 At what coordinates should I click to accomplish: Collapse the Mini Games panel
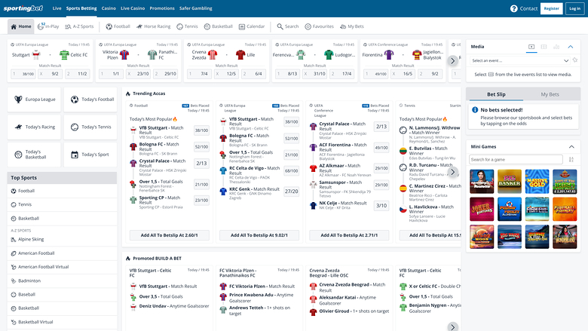(571, 146)
